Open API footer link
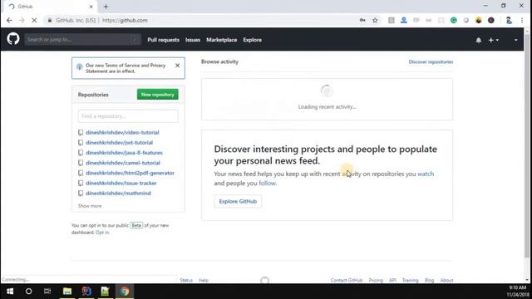The image size is (532, 299). click(x=392, y=280)
